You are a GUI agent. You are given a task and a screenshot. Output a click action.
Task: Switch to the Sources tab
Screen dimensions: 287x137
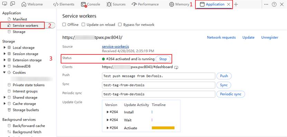[x=116, y=4]
